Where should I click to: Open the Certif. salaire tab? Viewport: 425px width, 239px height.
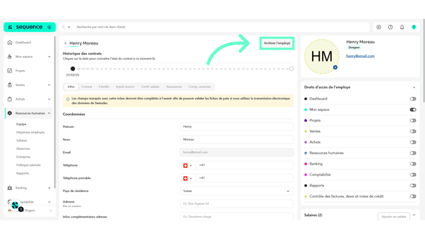(x=150, y=86)
